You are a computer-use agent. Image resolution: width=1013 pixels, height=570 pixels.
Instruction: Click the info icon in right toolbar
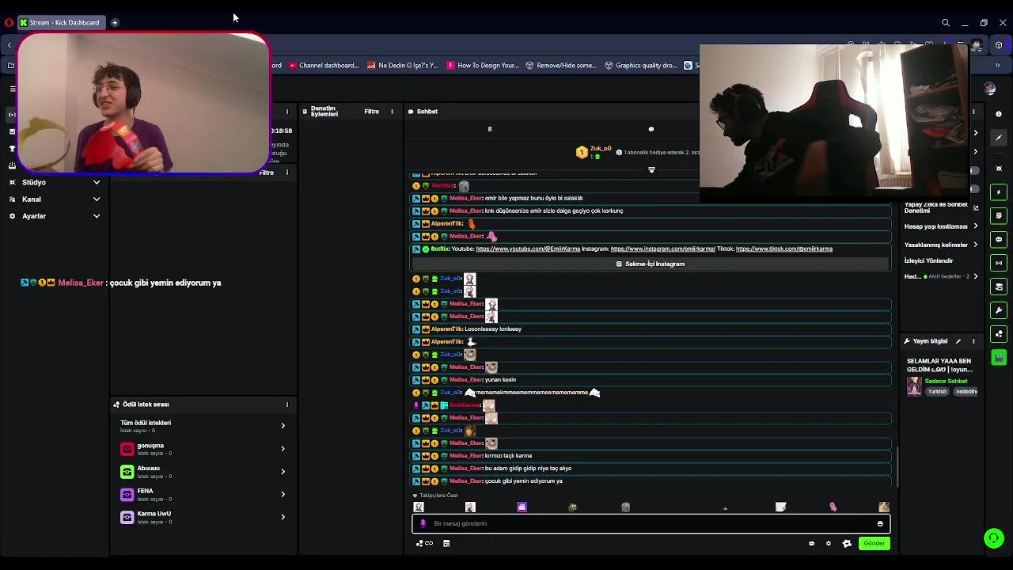coord(999,115)
